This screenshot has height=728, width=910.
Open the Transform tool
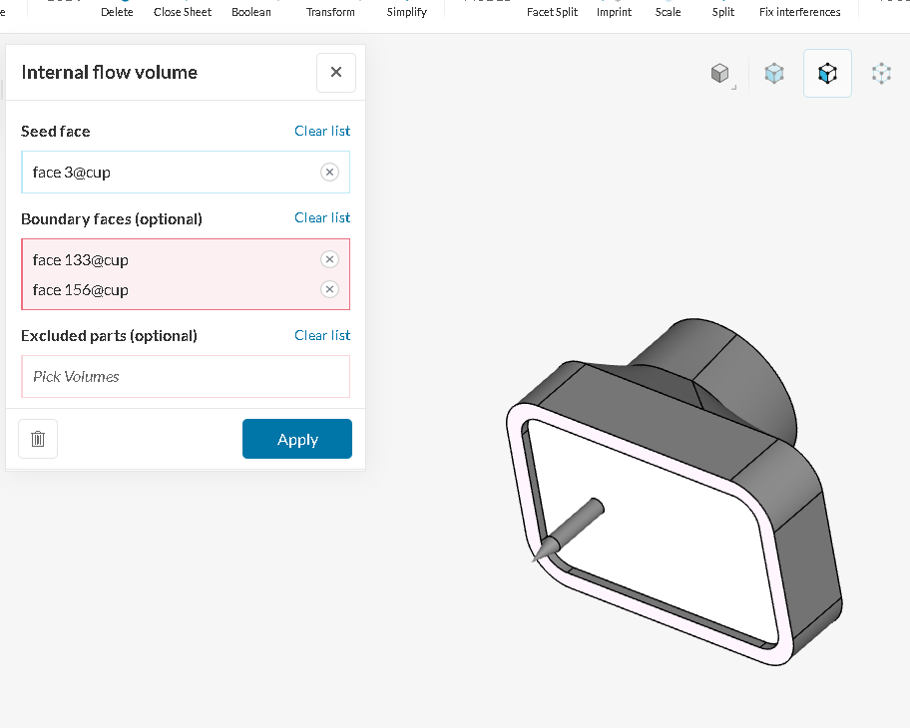[x=330, y=12]
